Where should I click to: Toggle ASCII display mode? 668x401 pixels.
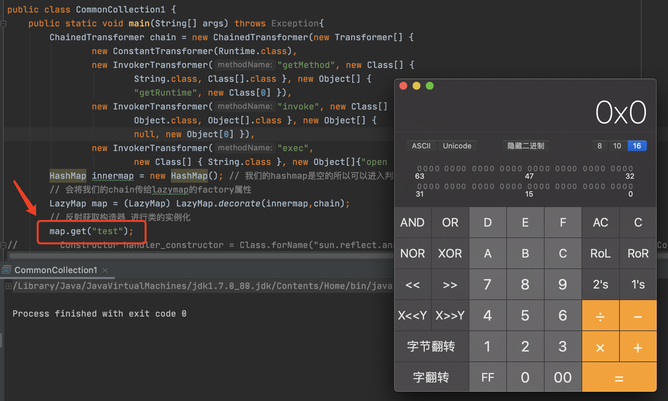pos(421,146)
